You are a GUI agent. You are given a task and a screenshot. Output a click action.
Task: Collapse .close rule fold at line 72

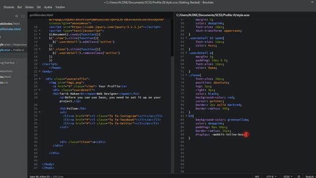187,75
